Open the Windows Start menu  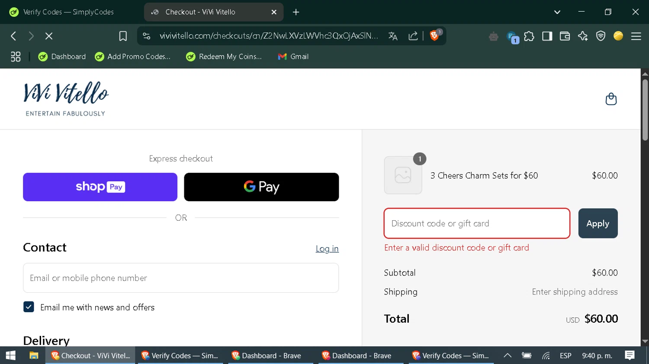[x=11, y=355]
